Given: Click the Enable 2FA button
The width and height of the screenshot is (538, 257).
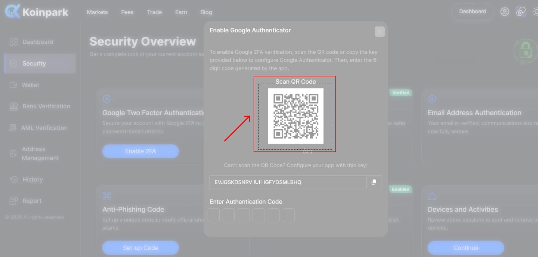Looking at the screenshot, I should (140, 151).
